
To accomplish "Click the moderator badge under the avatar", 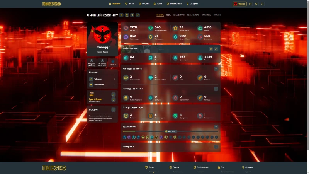I will point(92,63).
